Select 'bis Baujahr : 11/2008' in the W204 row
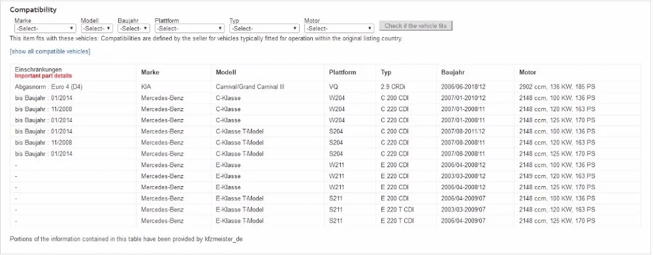The height and width of the screenshot is (255, 653). pos(44,109)
